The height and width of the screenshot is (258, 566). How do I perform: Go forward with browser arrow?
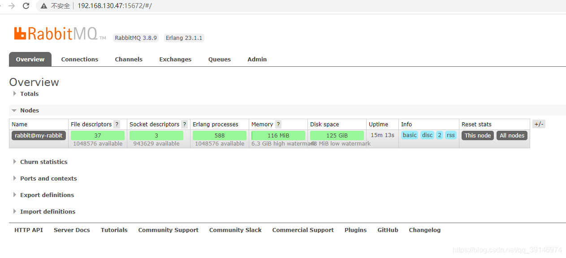click(12, 6)
